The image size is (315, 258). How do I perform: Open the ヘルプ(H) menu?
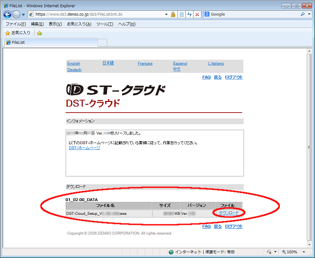click(127, 24)
